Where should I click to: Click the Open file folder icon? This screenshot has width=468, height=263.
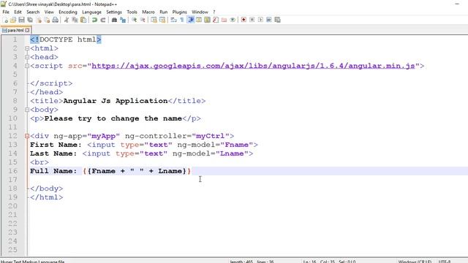13,20
